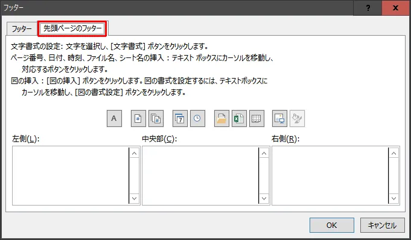The width and height of the screenshot is (411, 240).
Task: Click the 右側(R): label
Action: pyautogui.click(x=285, y=138)
